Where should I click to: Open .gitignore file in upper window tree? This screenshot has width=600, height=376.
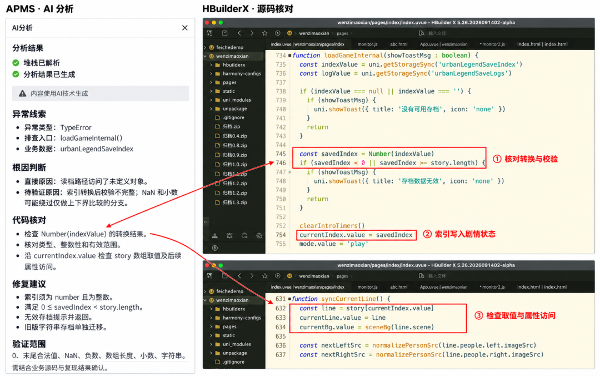[233, 118]
